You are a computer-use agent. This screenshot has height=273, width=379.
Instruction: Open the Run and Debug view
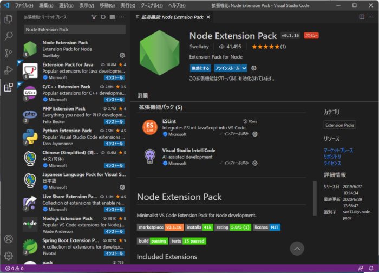pos(9,70)
